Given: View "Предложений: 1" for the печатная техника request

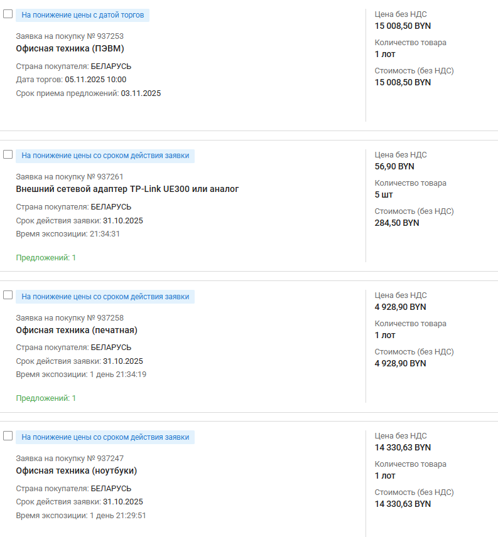Looking at the screenshot, I should coord(46,398).
